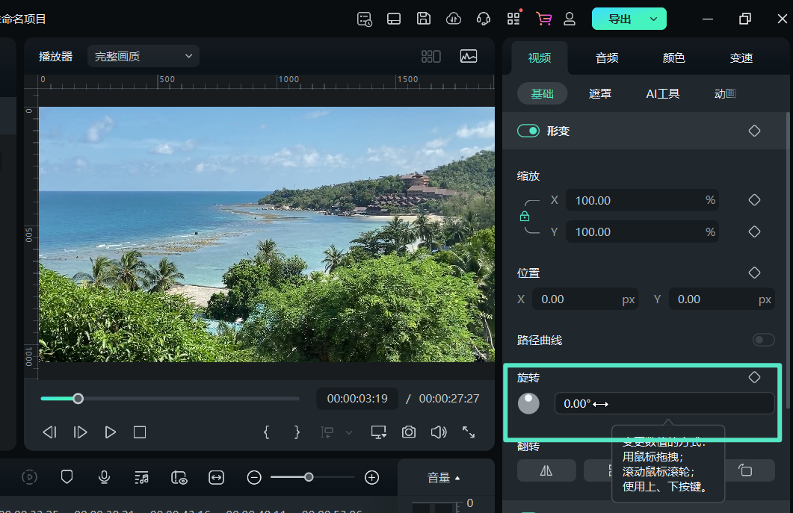Viewport: 793px width, 513px height.
Task: Open the shopping cart icon
Action: click(x=543, y=19)
